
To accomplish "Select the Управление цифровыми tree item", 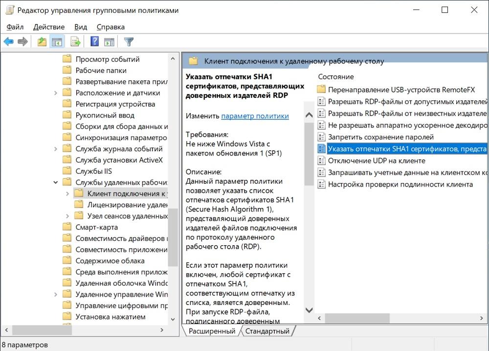I will (122, 305).
